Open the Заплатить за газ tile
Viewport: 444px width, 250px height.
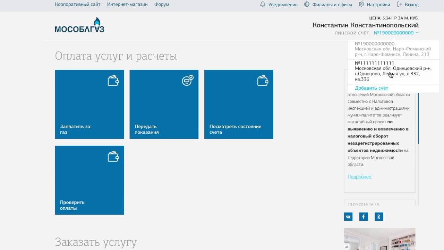[89, 105]
